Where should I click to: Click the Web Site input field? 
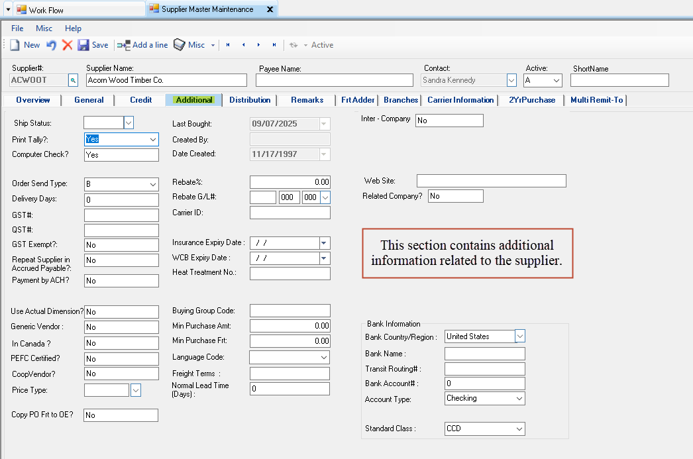coord(491,181)
